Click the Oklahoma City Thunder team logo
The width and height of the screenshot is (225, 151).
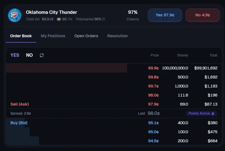tap(15, 15)
